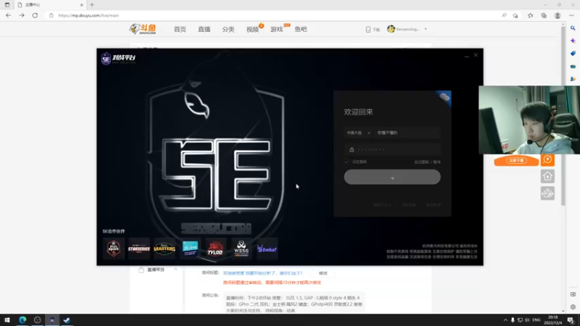Image resolution: width=580 pixels, height=326 pixels.
Task: Open the WESG partner logo
Action: pyautogui.click(x=241, y=248)
